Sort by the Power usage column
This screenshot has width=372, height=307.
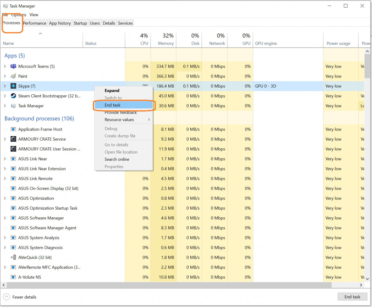[x=341, y=40]
